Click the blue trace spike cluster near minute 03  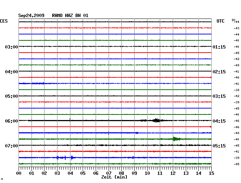(62, 158)
